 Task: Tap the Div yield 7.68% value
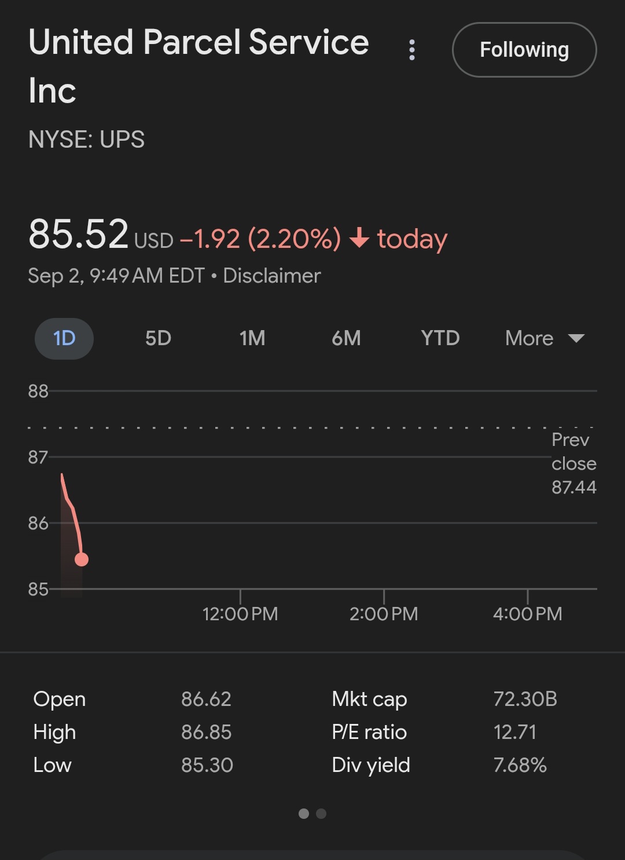520,765
